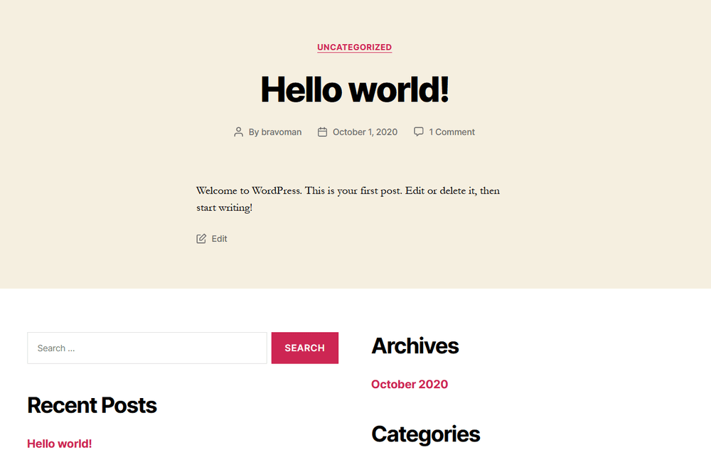Click the October 1, 2020 date link
This screenshot has width=711, height=452.
coord(365,132)
